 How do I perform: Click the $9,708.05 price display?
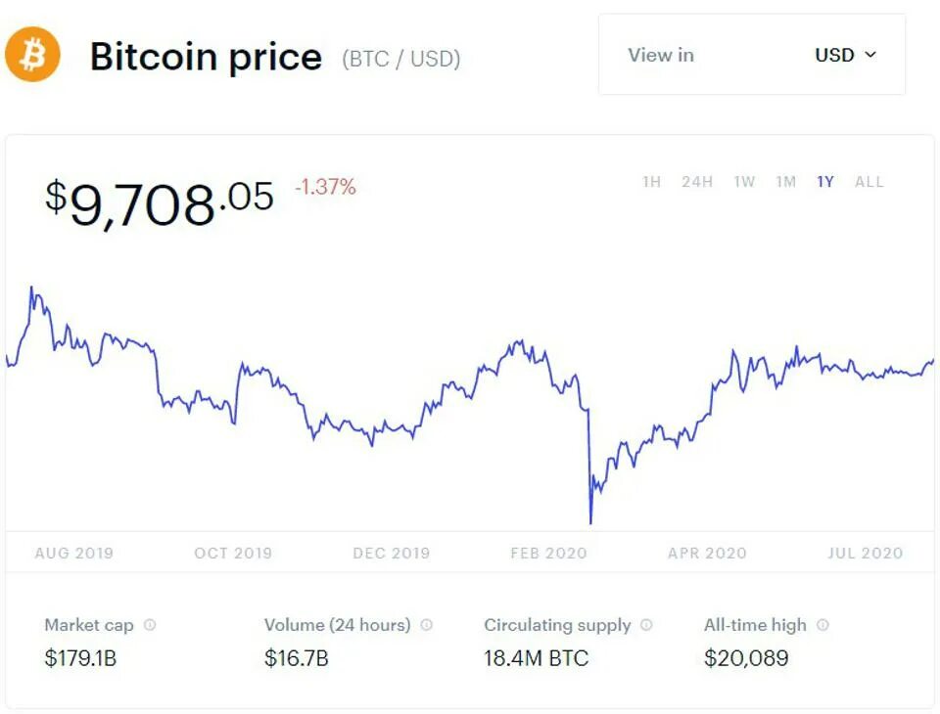click(x=160, y=203)
